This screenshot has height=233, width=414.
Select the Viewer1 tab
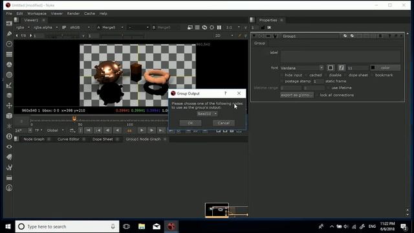pos(31,20)
